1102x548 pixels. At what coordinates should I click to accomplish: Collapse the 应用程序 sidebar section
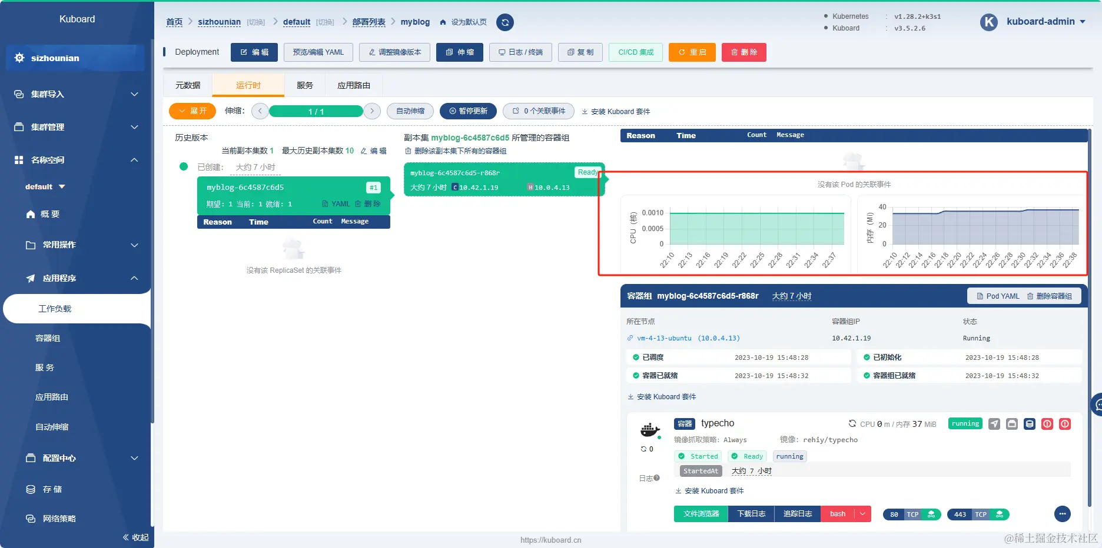pyautogui.click(x=134, y=278)
